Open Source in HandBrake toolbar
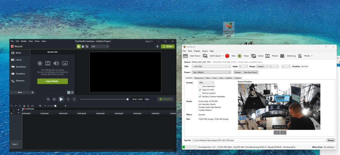The width and height of the screenshot is (340, 155). (x=192, y=56)
